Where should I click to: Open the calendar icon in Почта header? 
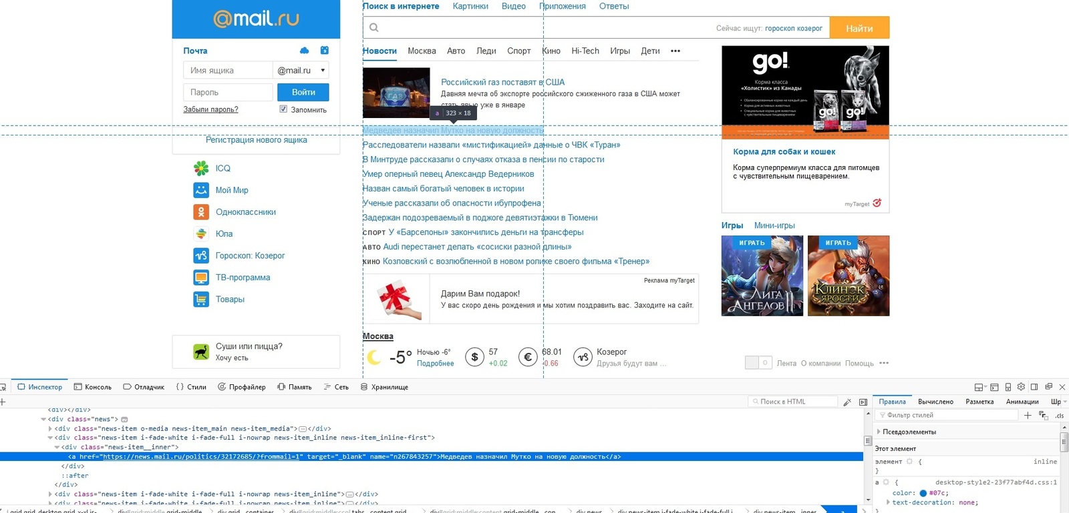[x=325, y=51]
